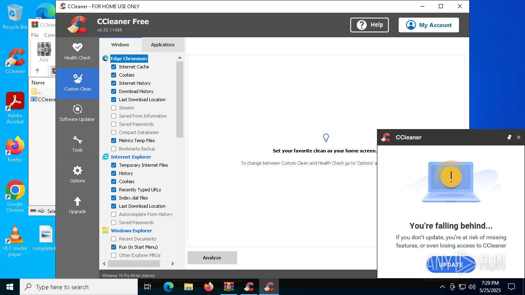Click the Edge Chromium browser icon in list

tap(105, 59)
